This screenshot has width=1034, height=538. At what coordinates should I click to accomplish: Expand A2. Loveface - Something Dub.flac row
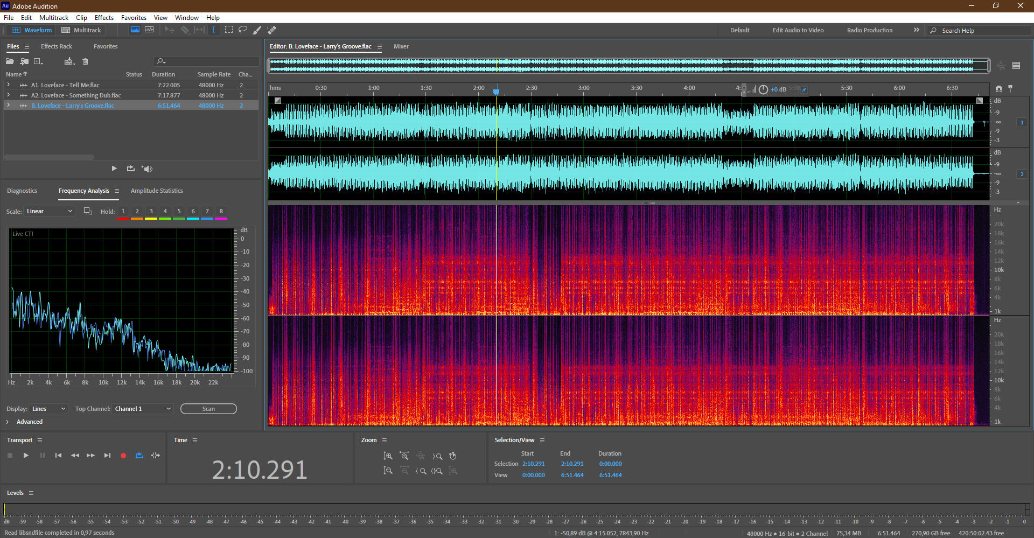(8, 95)
